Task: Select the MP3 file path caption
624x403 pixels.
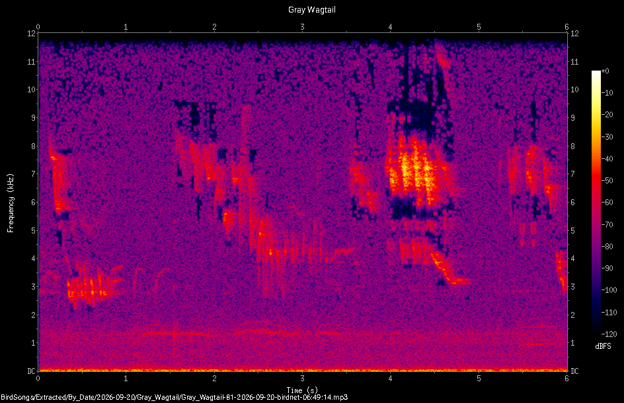Action: click(x=175, y=397)
